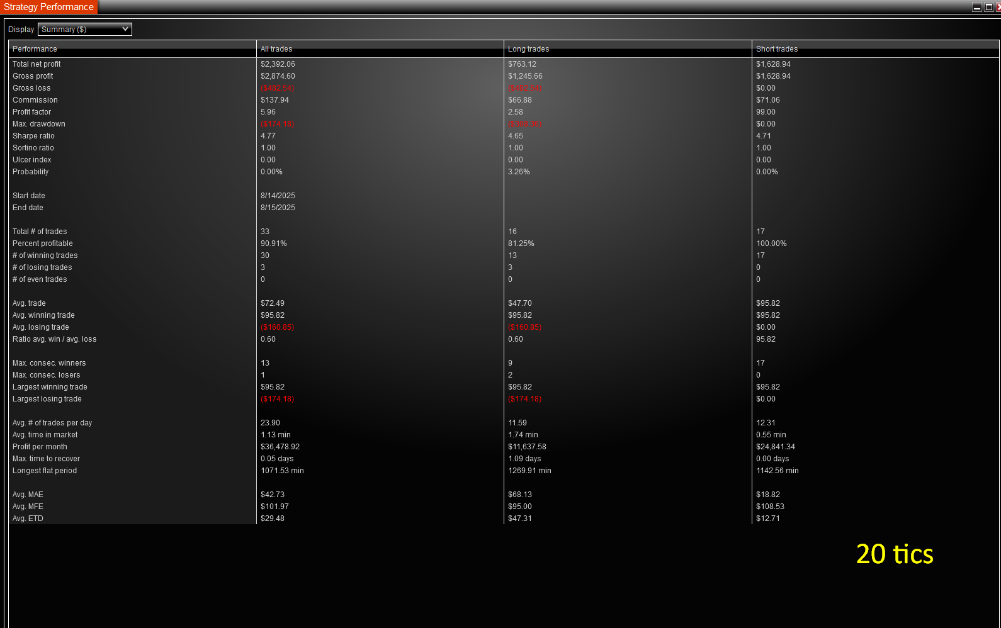The width and height of the screenshot is (1001, 628).
Task: Click the Profit factor row label
Action: 31,112
